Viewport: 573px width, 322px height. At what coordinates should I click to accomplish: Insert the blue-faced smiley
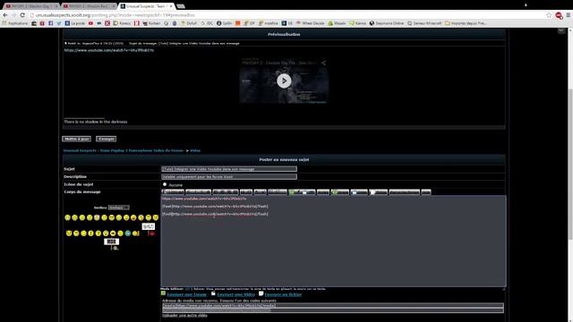click(128, 233)
